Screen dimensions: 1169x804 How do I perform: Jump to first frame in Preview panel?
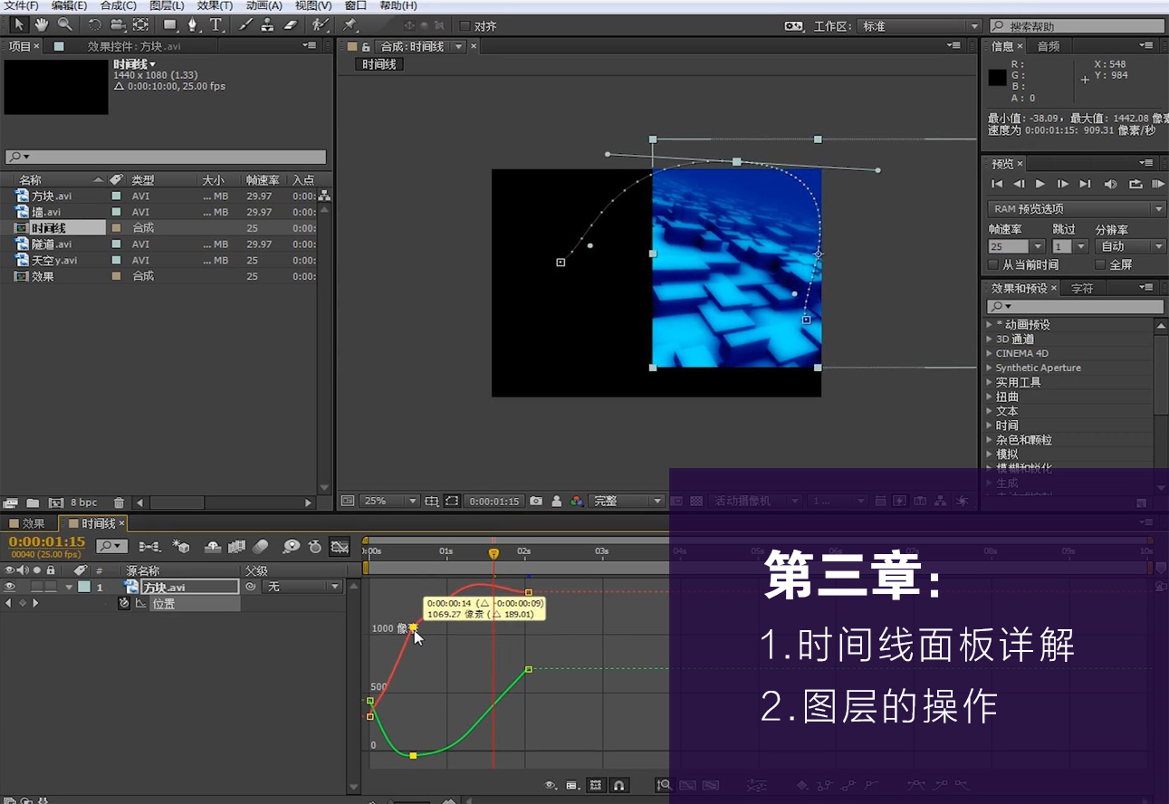pyautogui.click(x=997, y=185)
